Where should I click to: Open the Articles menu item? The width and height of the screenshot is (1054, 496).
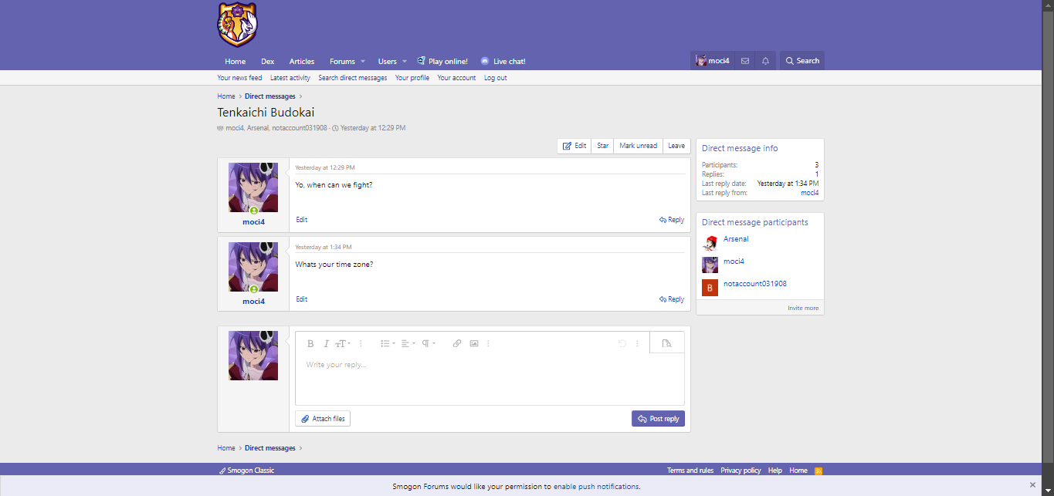pos(302,62)
